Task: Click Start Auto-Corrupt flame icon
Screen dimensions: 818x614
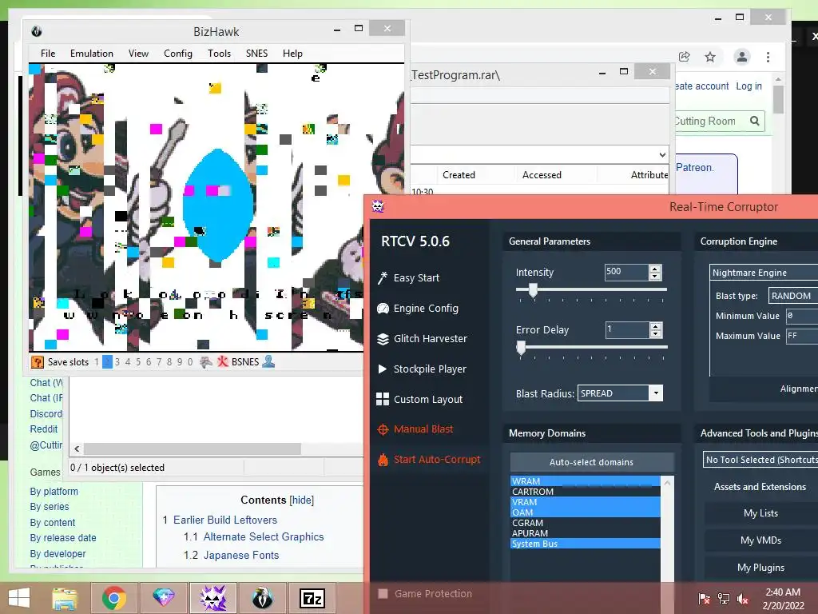Action: point(383,460)
